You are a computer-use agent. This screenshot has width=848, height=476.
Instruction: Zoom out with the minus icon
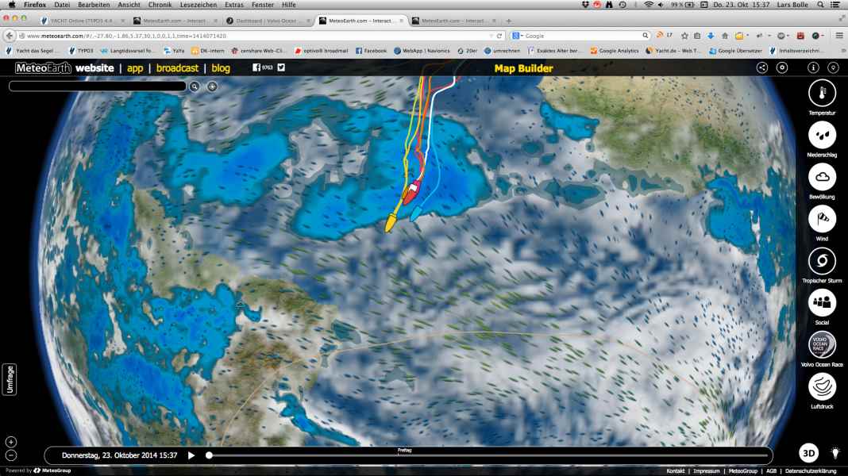[11, 455]
